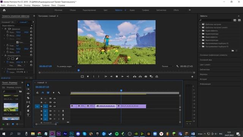
Task: Stop playback in Program monitor
Action: pos(117,76)
